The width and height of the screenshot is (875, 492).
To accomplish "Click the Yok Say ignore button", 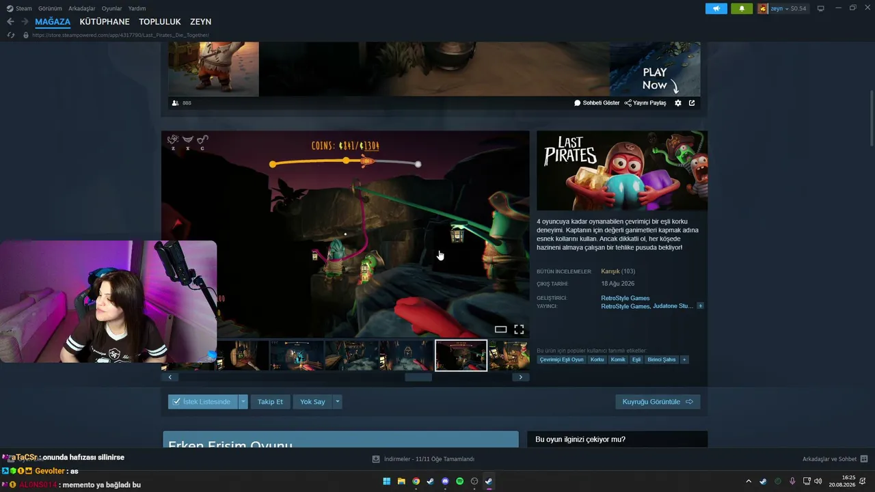I will point(312,402).
